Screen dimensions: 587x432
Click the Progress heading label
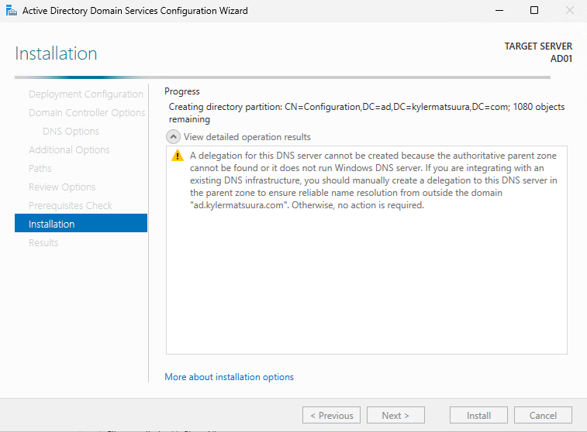point(182,91)
